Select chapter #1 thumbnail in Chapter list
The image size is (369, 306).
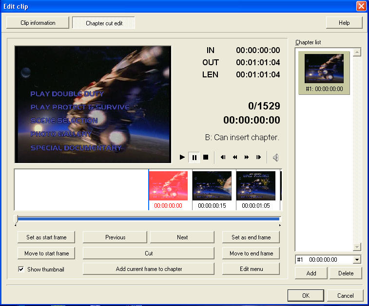pos(324,73)
